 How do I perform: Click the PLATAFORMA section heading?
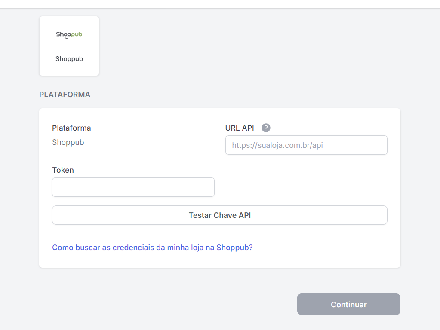(x=65, y=95)
